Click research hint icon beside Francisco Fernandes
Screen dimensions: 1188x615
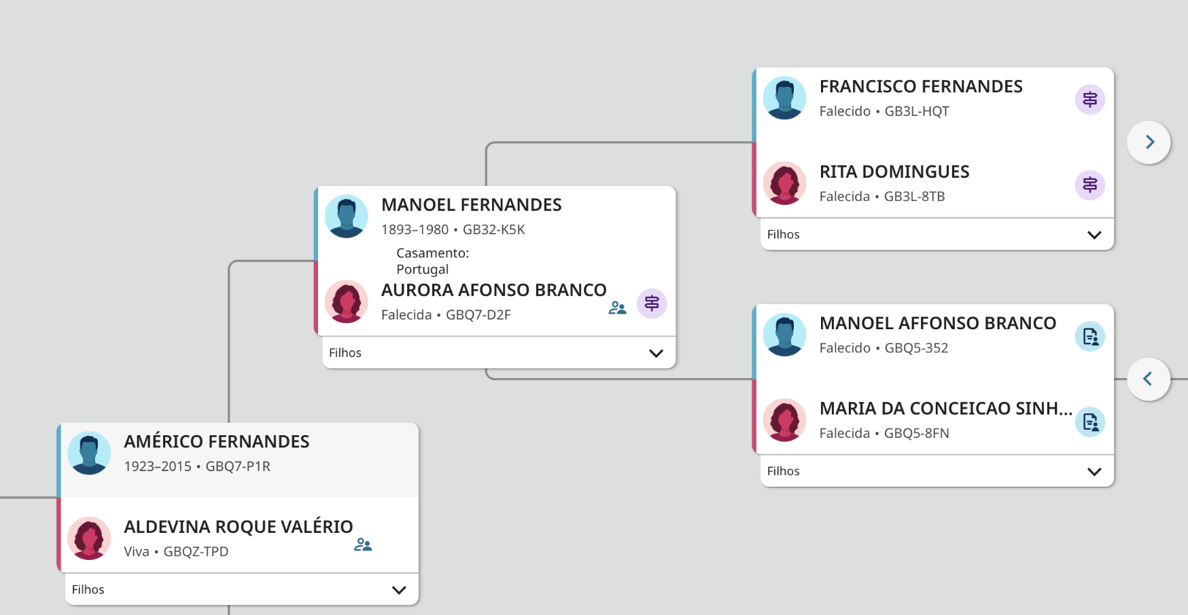click(x=1089, y=100)
